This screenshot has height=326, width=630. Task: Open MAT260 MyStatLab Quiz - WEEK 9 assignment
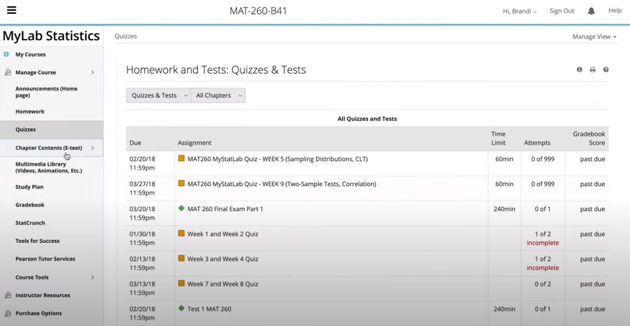(281, 184)
